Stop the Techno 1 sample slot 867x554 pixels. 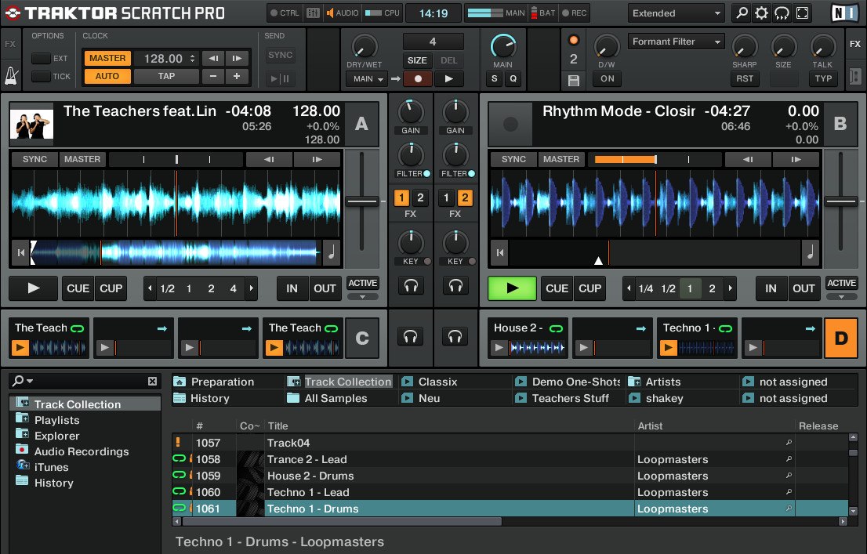point(669,348)
